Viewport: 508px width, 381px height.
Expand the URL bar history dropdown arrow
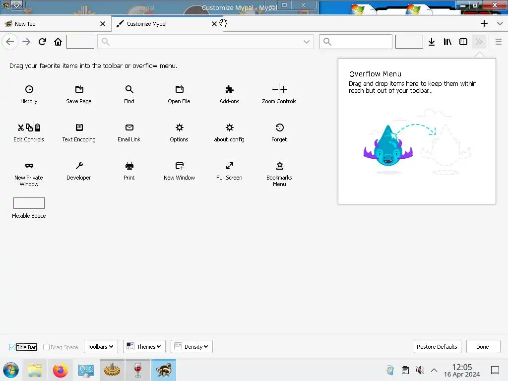[307, 42]
